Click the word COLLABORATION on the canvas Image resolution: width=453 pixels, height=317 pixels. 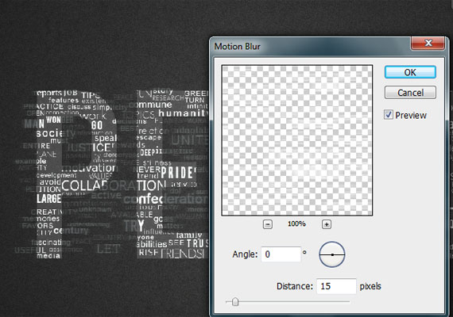click(x=114, y=185)
